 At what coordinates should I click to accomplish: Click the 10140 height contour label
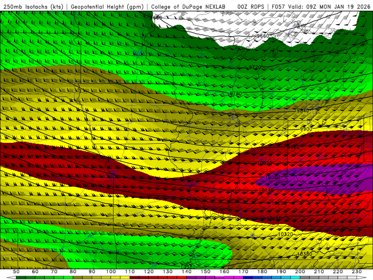coord(266,190)
